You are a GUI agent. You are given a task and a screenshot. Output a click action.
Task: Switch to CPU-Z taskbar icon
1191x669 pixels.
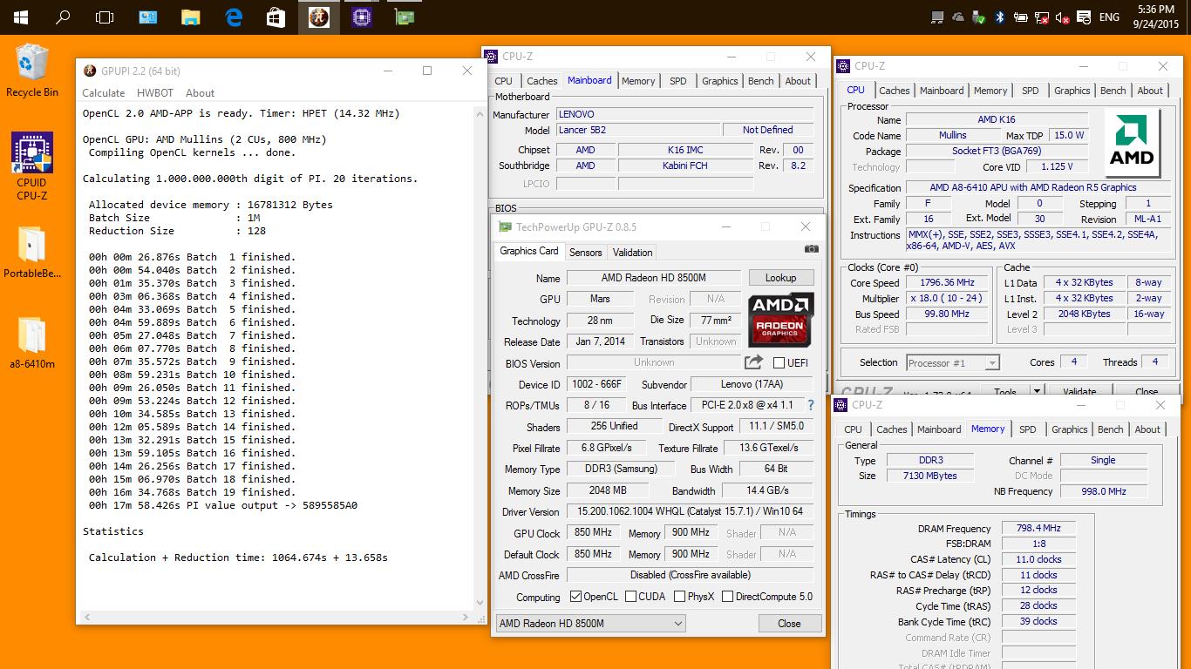(x=362, y=17)
